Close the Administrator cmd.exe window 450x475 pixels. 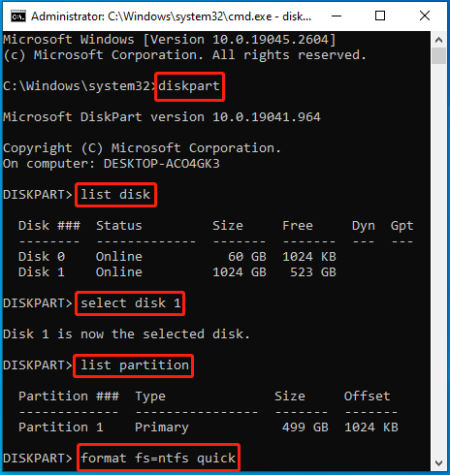pos(425,16)
